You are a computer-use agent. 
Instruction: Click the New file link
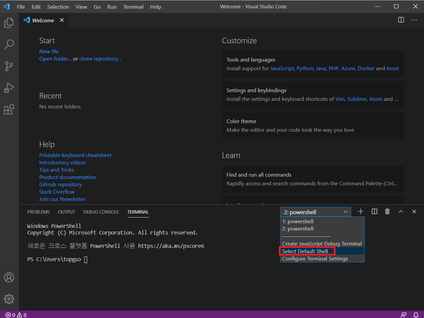[49, 51]
